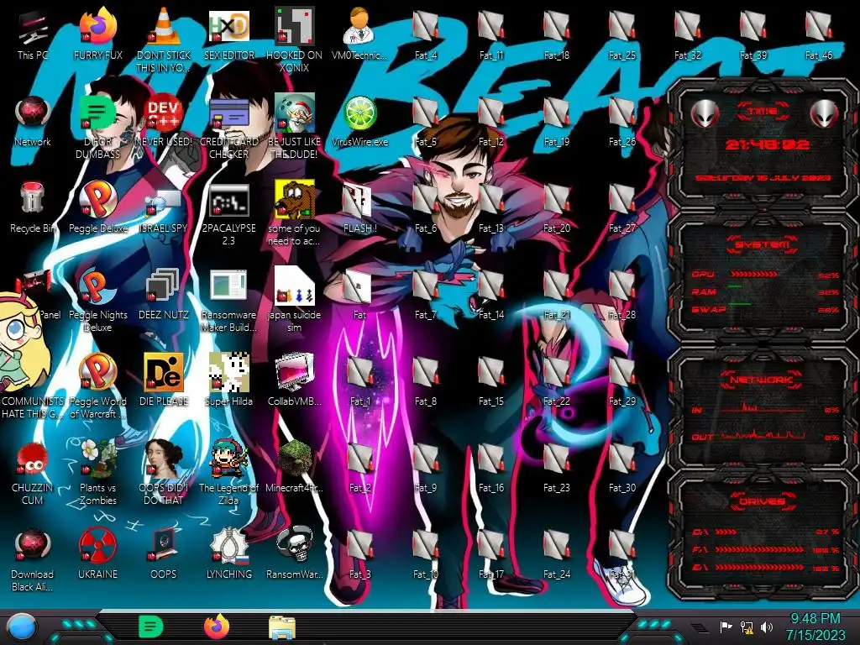The image size is (860, 645).
Task: Click the Start orb button
Action: 21,627
